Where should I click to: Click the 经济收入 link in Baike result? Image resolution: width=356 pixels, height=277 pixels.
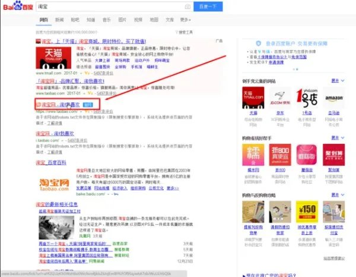coord(119,188)
